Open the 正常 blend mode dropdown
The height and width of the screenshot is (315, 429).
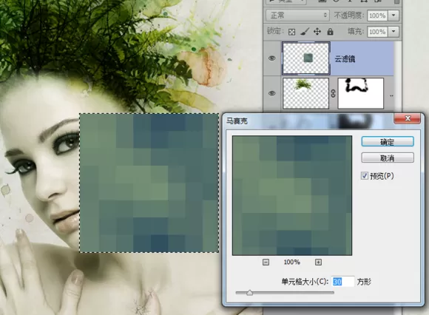pos(297,16)
